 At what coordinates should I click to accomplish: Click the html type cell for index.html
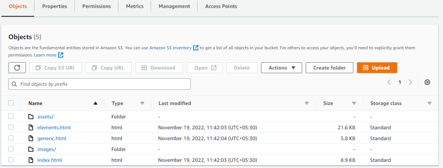click(117, 160)
